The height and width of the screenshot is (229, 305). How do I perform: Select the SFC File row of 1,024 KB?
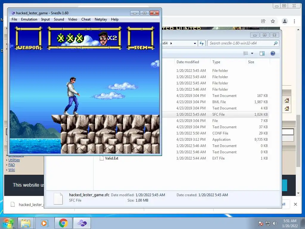pyautogui.click(x=215, y=114)
